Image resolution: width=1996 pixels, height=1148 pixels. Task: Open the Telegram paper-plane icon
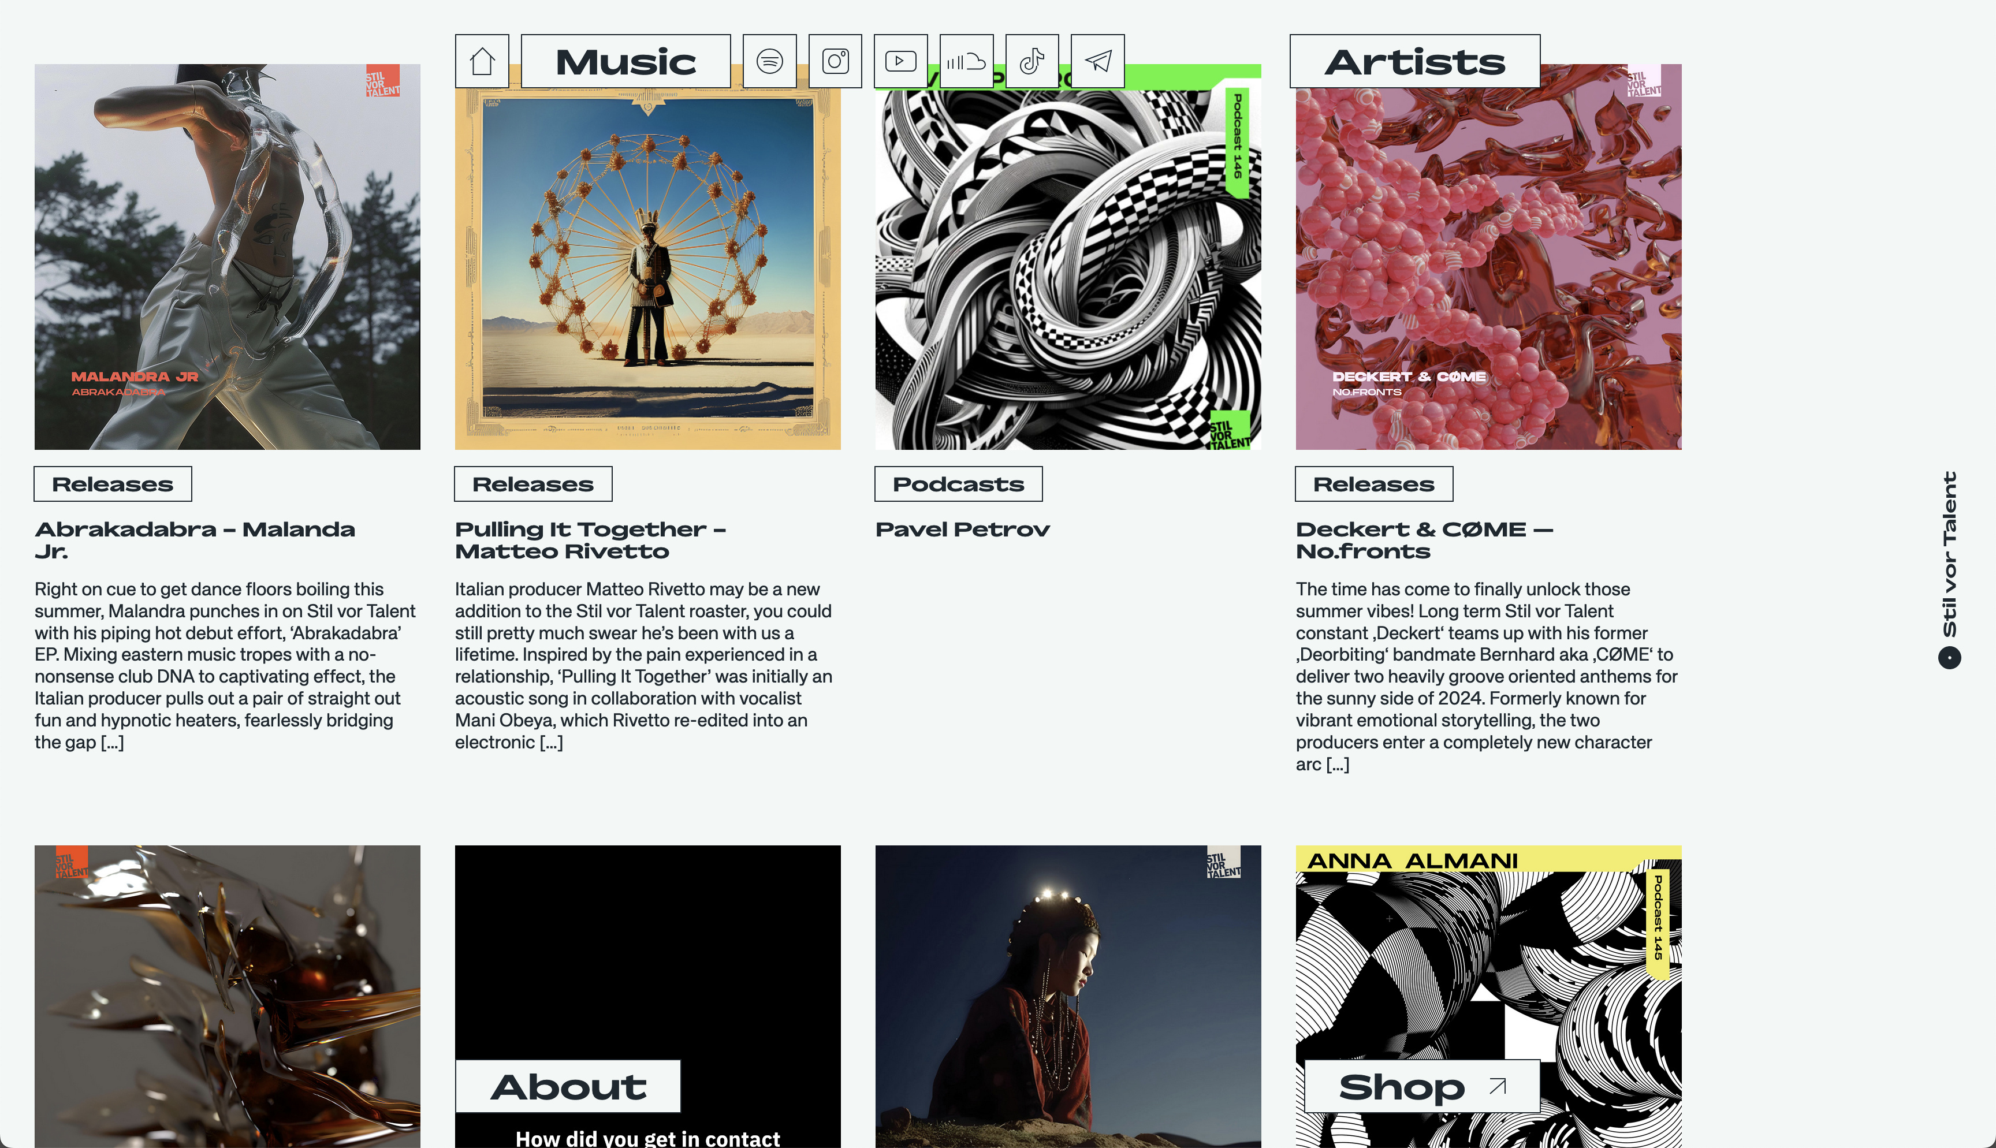[1097, 61]
